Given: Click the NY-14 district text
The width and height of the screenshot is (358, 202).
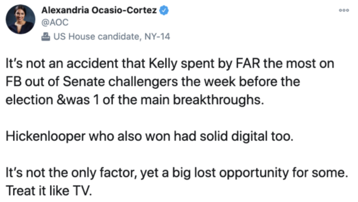Looking at the screenshot, I should (157, 37).
